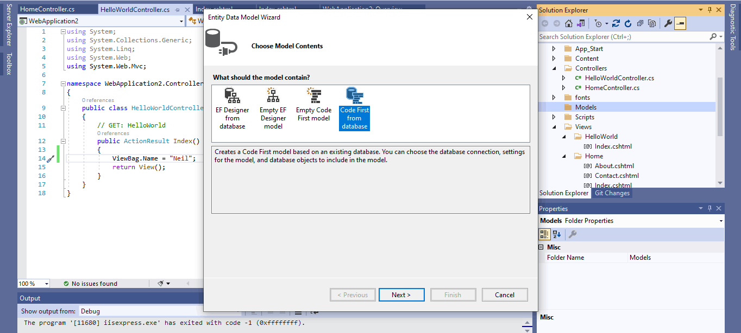
Task: Click Folder Name value Models cell
Action: point(675,258)
